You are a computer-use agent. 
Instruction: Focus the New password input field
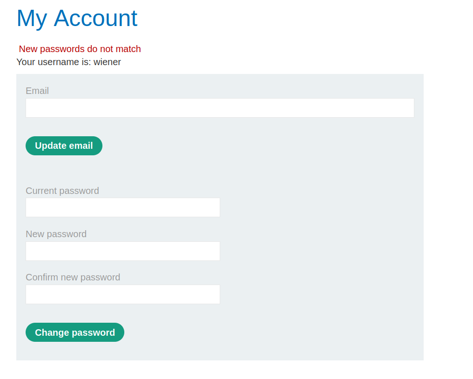coord(122,251)
